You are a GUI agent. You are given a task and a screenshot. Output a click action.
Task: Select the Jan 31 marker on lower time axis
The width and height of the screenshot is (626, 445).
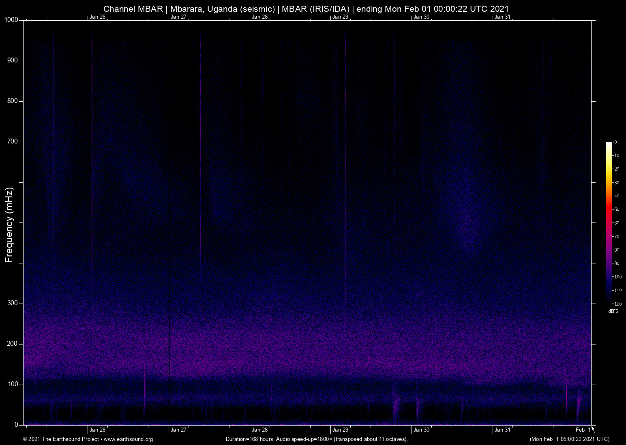pyautogui.click(x=502, y=430)
